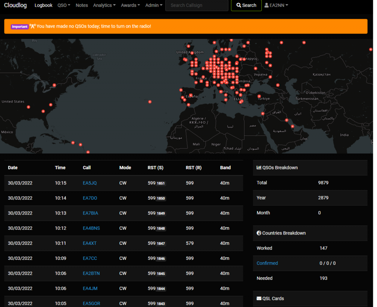Click the Cloudlog brand logo

(x=15, y=6)
